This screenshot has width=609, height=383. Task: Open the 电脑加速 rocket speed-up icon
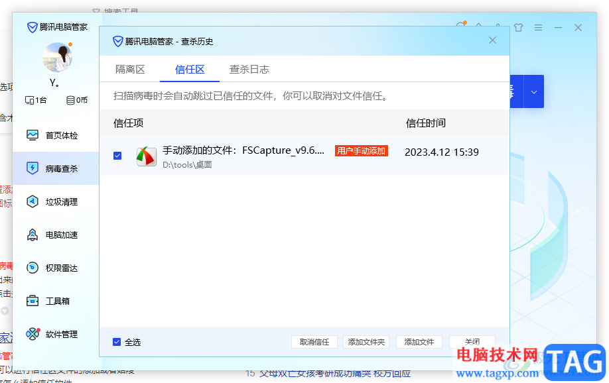pyautogui.click(x=33, y=235)
